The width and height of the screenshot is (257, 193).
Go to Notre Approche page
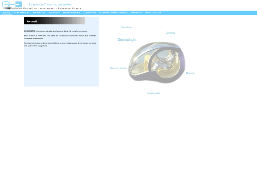(22, 13)
